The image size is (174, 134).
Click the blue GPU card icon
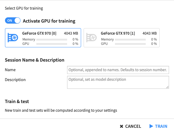[x=13, y=37]
